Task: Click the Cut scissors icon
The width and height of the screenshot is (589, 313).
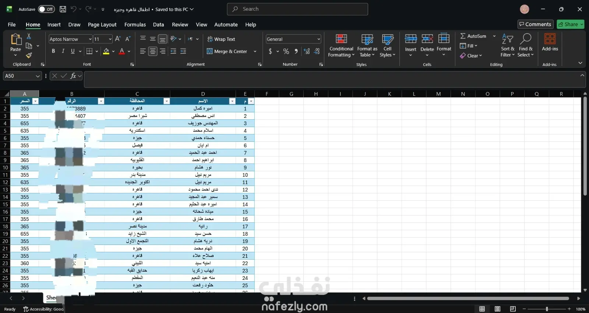Action: tap(29, 36)
